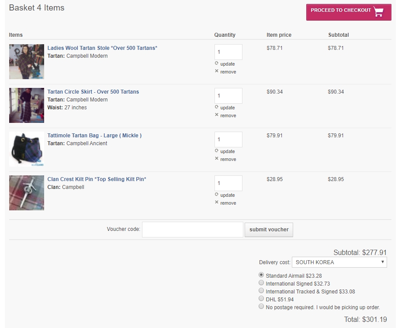This screenshot has width=398, height=328.
Task: Select No postage required pickup option
Action: point(261,307)
